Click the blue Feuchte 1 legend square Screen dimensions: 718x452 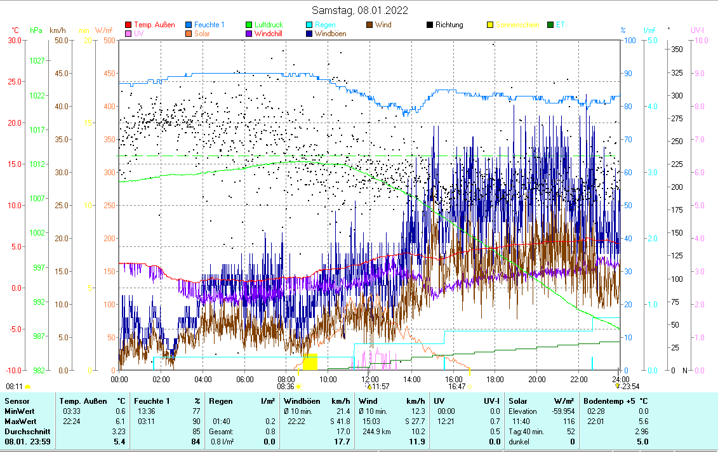[x=189, y=25]
